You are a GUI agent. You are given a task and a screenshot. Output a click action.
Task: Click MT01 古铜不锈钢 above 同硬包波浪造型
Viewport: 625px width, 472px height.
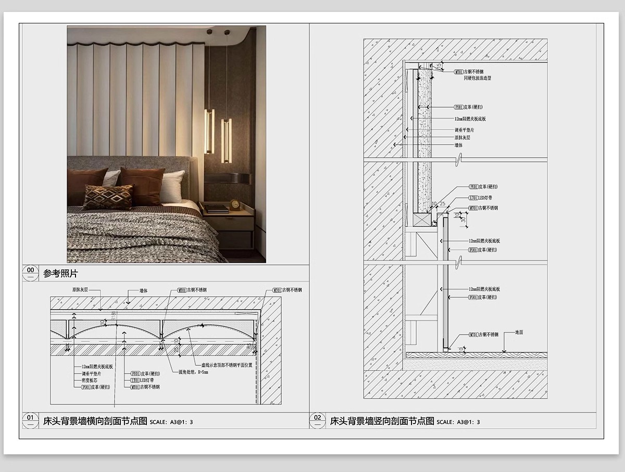click(469, 72)
